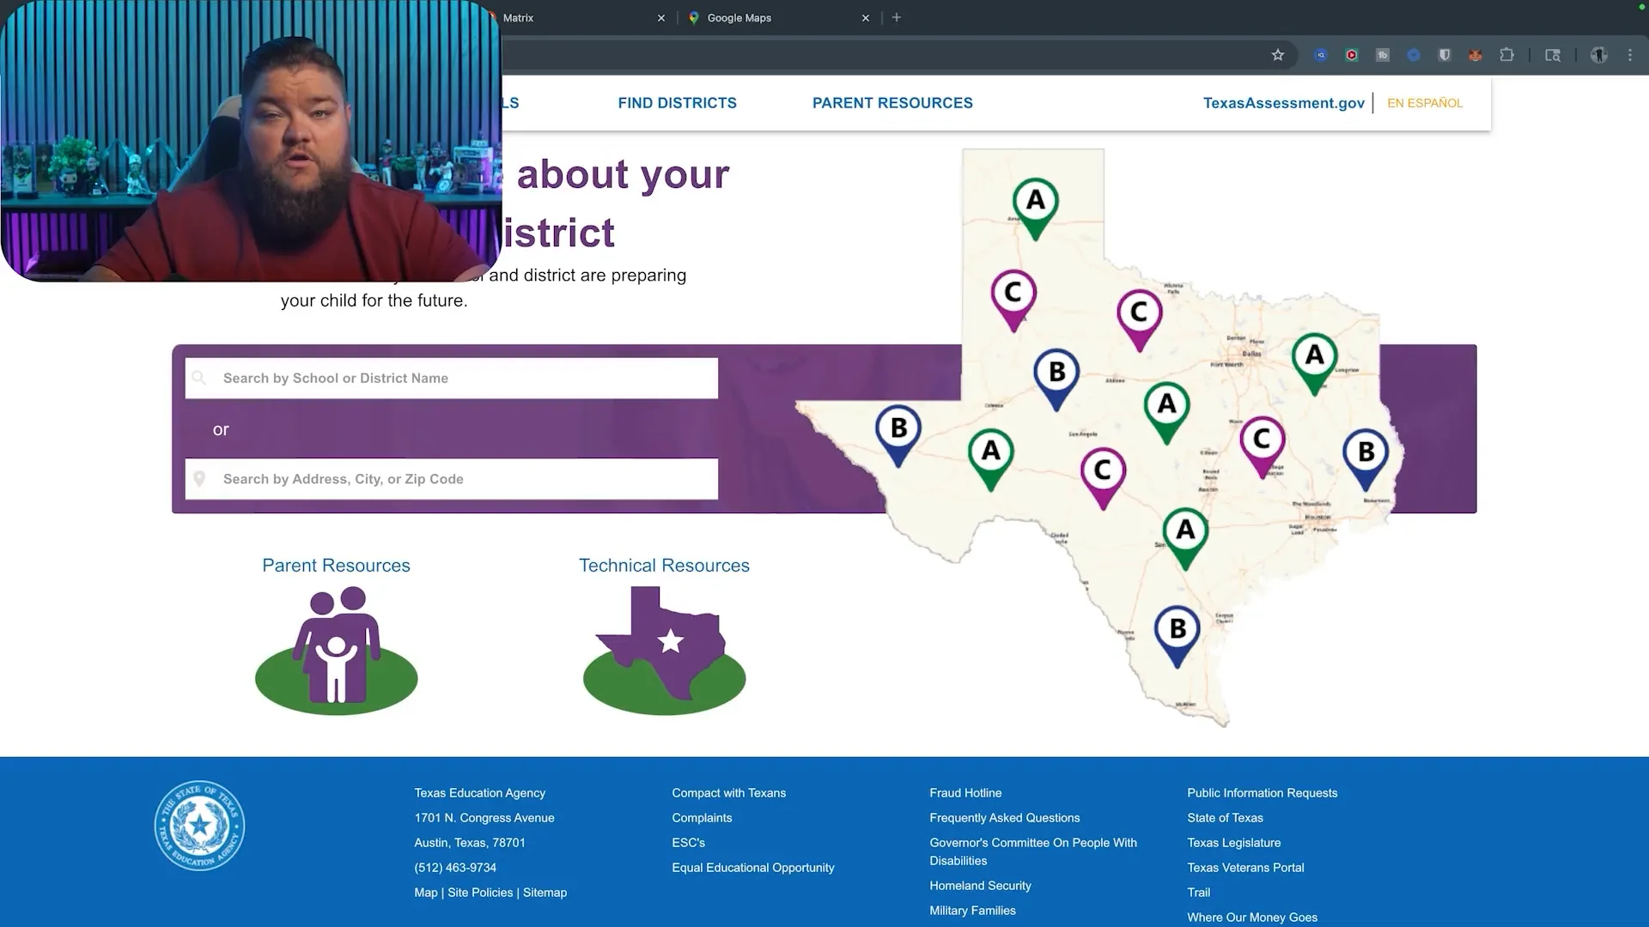The height and width of the screenshot is (927, 1649).
Task: Select the blue B pin near Abilene
Action: [1056, 380]
